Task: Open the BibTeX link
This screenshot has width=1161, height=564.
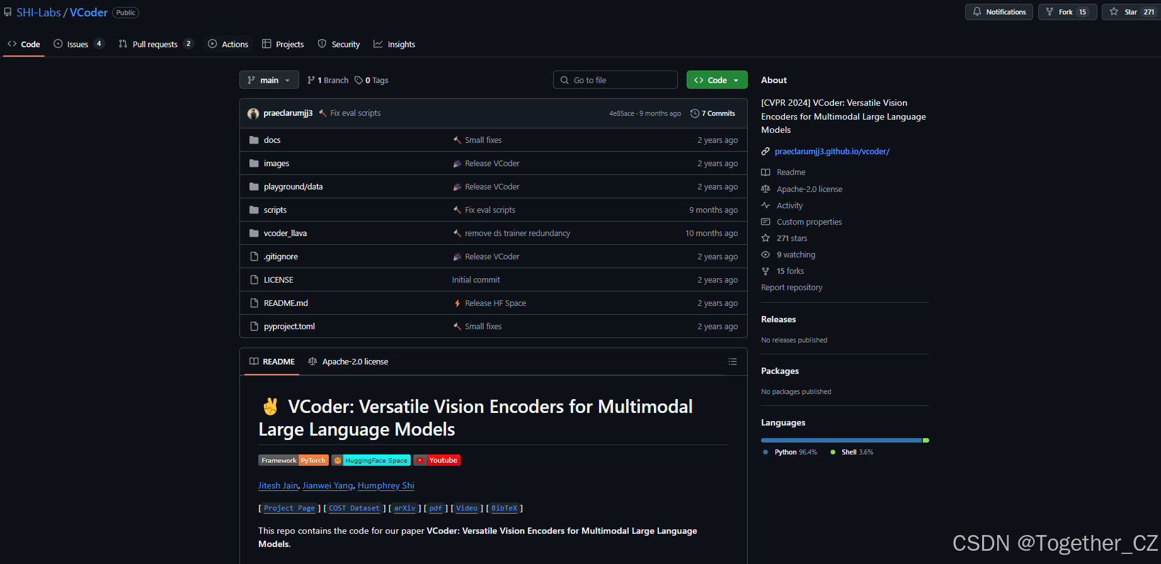Action: coord(504,508)
